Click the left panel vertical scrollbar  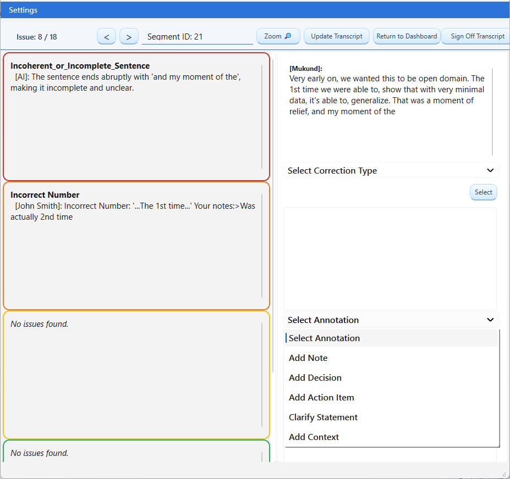pyautogui.click(x=273, y=216)
